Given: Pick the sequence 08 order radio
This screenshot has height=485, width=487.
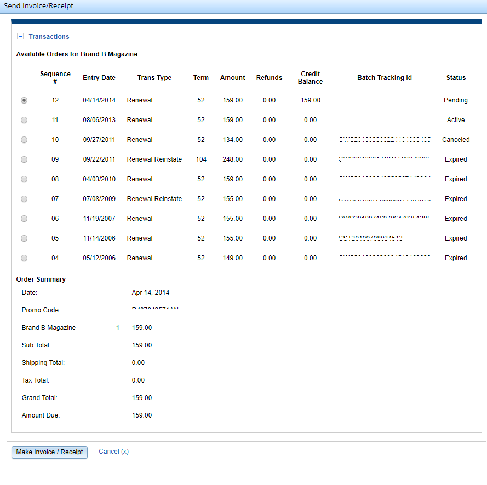Looking at the screenshot, I should pyautogui.click(x=24, y=179).
